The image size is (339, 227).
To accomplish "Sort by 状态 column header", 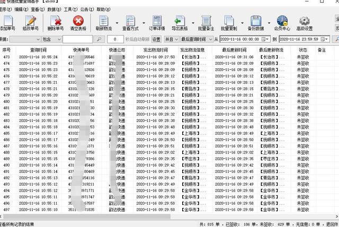I will (302, 50).
